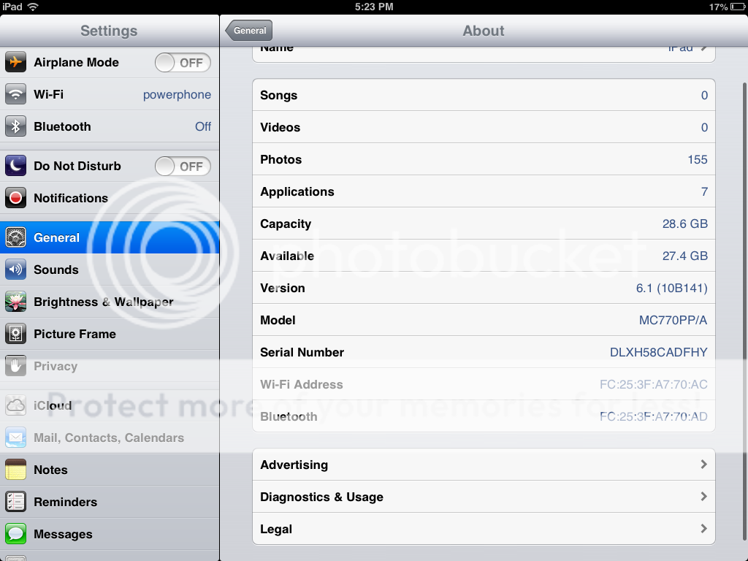
Task: Tap the Bluetooth symbol icon
Action: click(x=15, y=126)
